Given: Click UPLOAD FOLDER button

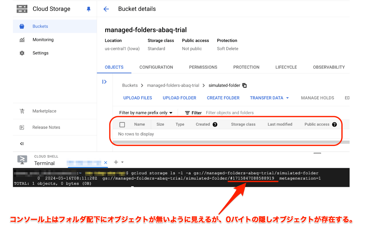Looking at the screenshot, I should coord(180,98).
